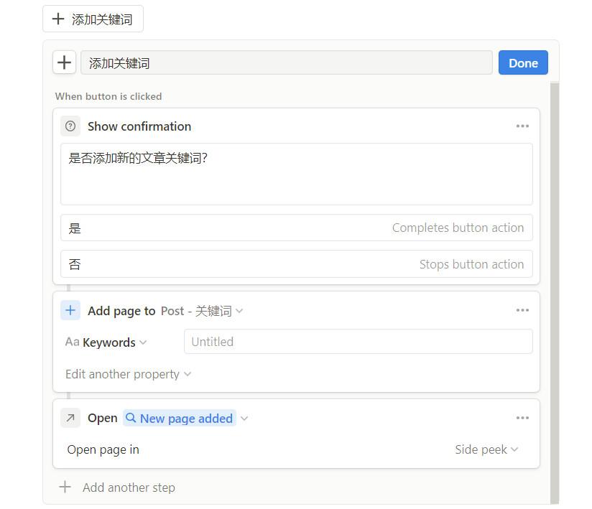Expand Edit another property
Image resolution: width=592 pixels, height=509 pixels.
(x=128, y=374)
